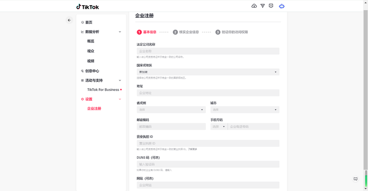Viewport: 368px width, 191px height.
Task: Open the 省或州 select dropdown
Action: coord(171,110)
